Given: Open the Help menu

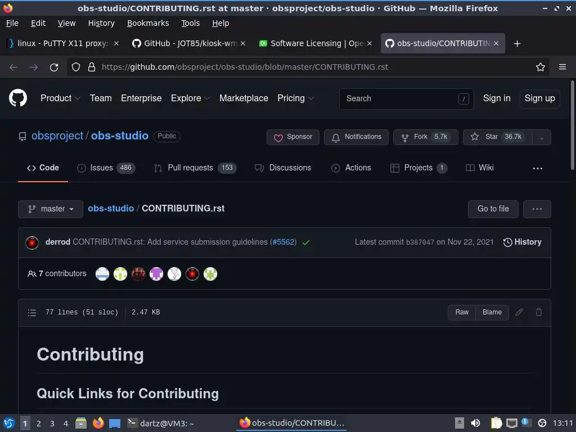Looking at the screenshot, I should coord(220,23).
